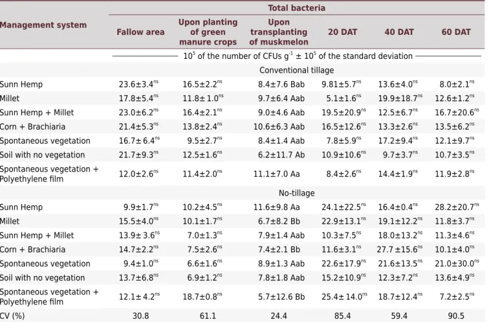Screen dimensions: 489x322
Task: Click the cell "16.7± 6.4"
Action: pos(139,140)
